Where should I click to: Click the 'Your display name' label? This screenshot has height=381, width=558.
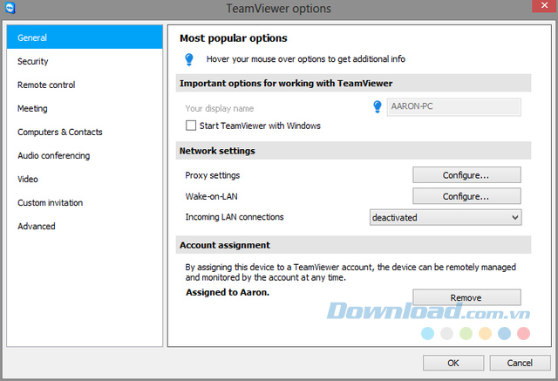point(220,108)
